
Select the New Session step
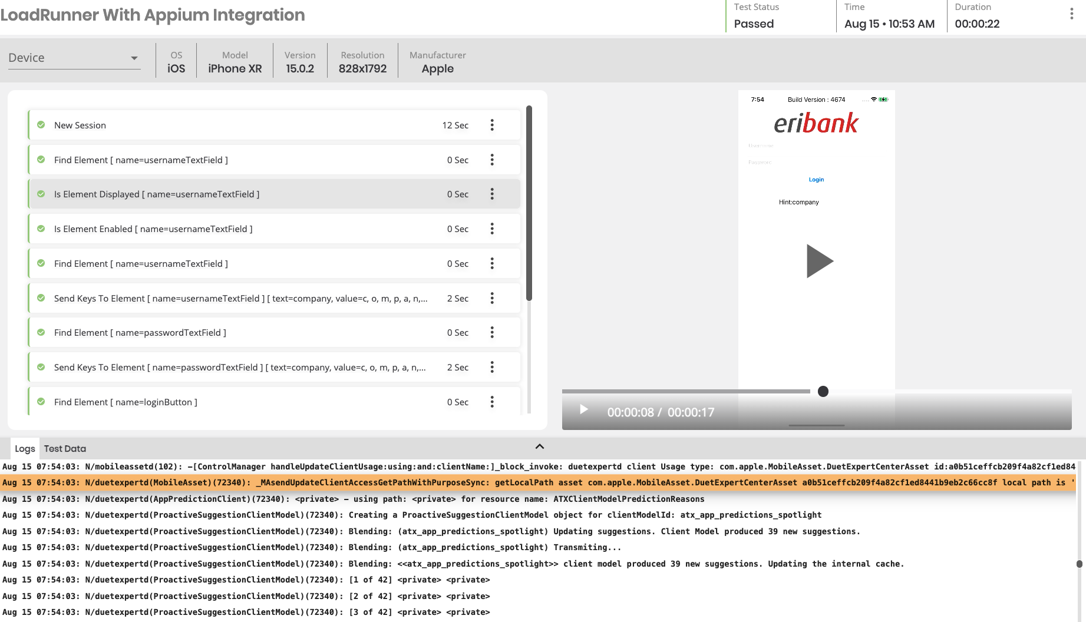275,125
